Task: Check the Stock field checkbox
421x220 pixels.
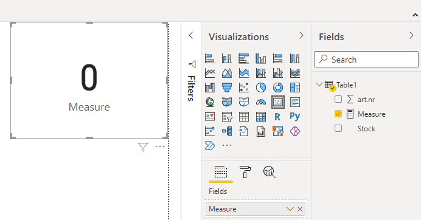Action: tap(338, 128)
